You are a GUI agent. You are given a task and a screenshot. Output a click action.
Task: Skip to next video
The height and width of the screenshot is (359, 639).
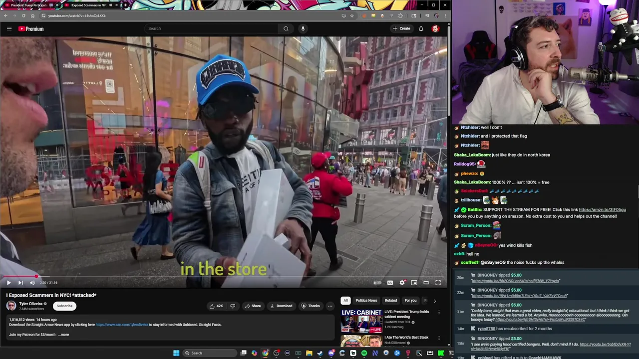(x=20, y=283)
